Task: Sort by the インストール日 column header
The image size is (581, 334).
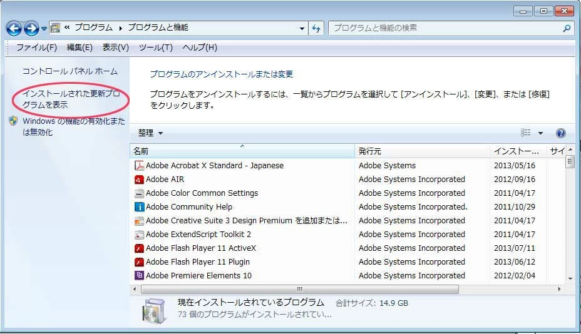Action: coord(518,151)
